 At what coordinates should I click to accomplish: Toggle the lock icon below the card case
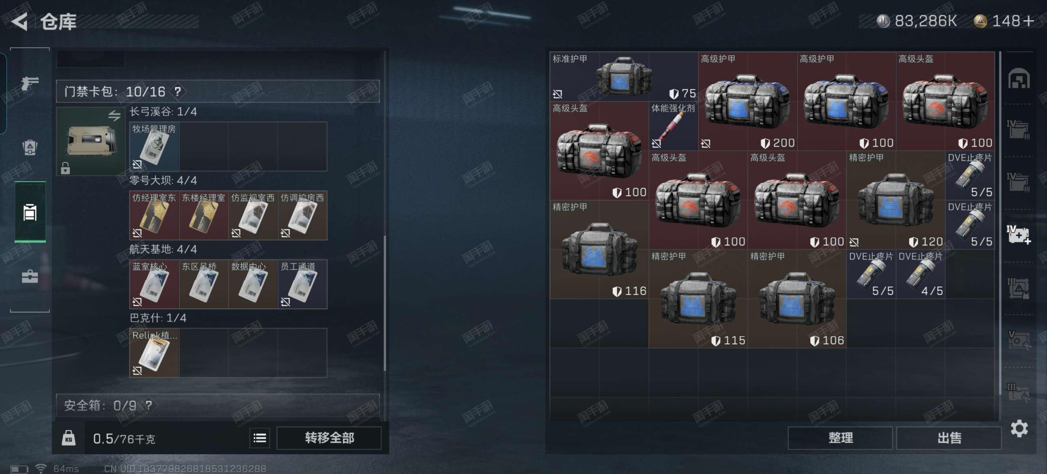pos(66,168)
